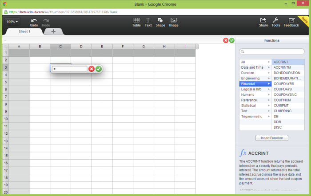Image resolution: width=311 pixels, height=196 pixels.
Task: Select column A header
Action: coord(19,47)
